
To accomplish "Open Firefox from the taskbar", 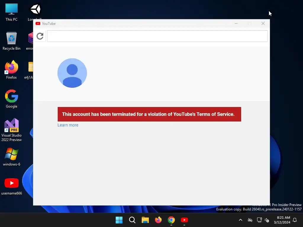I will pos(158,220).
